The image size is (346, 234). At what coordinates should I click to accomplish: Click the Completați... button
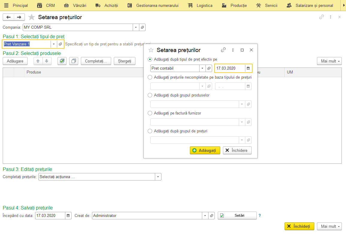96,61
